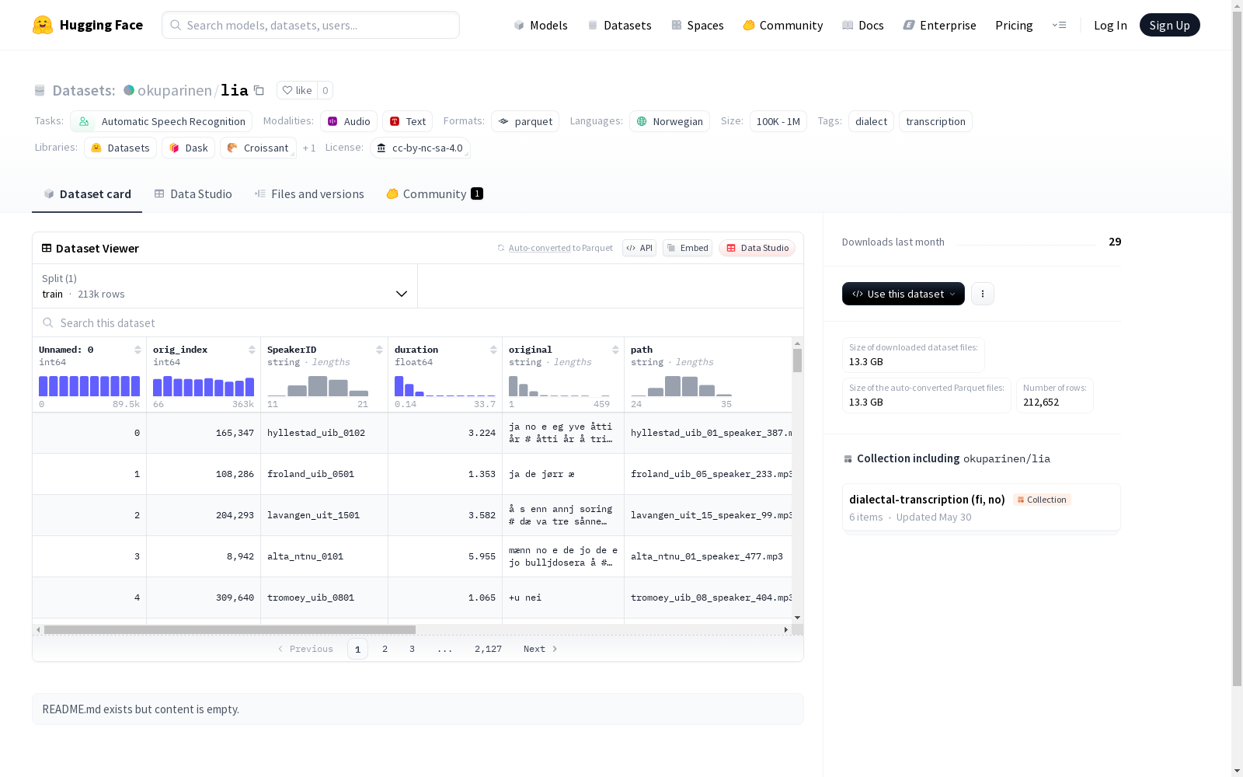Open Community in the top navigation
Screen dimensions: 1243x777
click(x=783, y=25)
